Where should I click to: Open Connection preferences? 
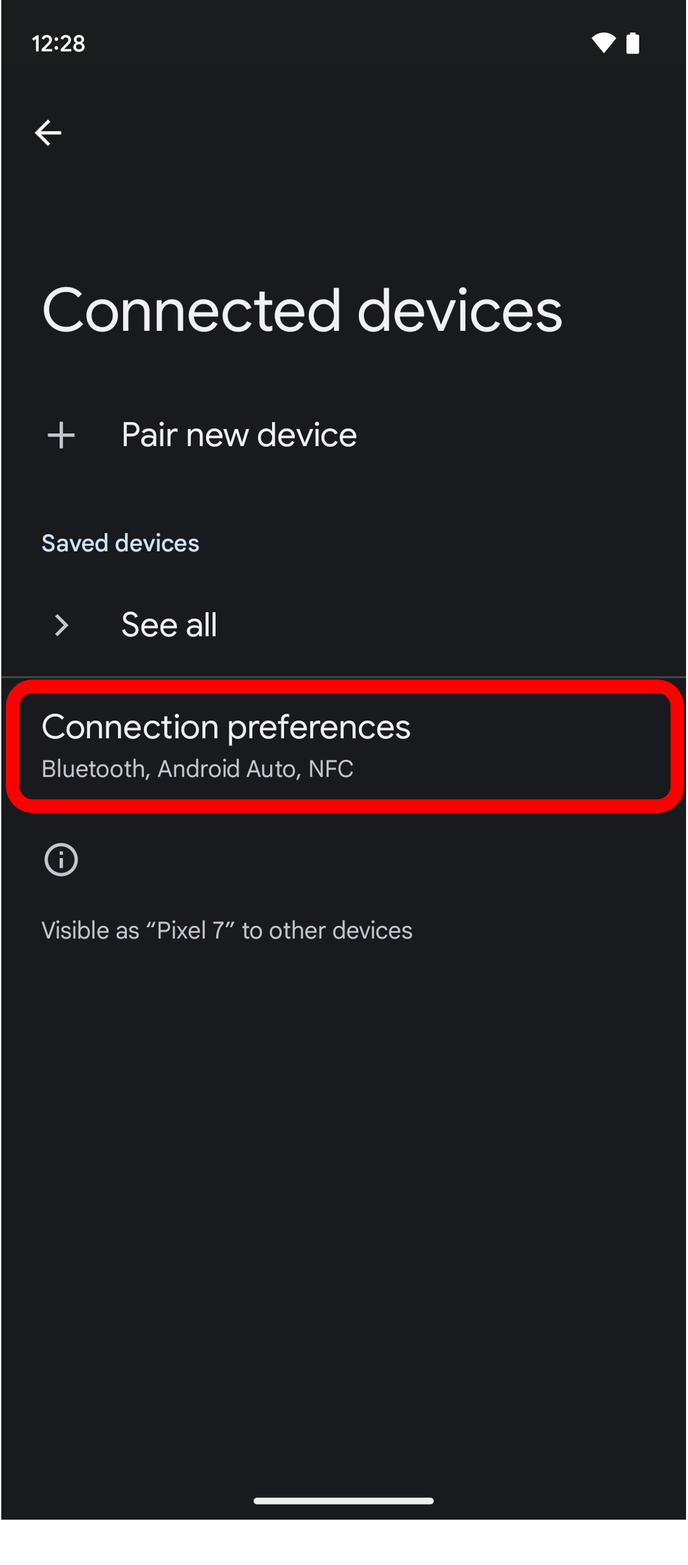[x=344, y=746]
